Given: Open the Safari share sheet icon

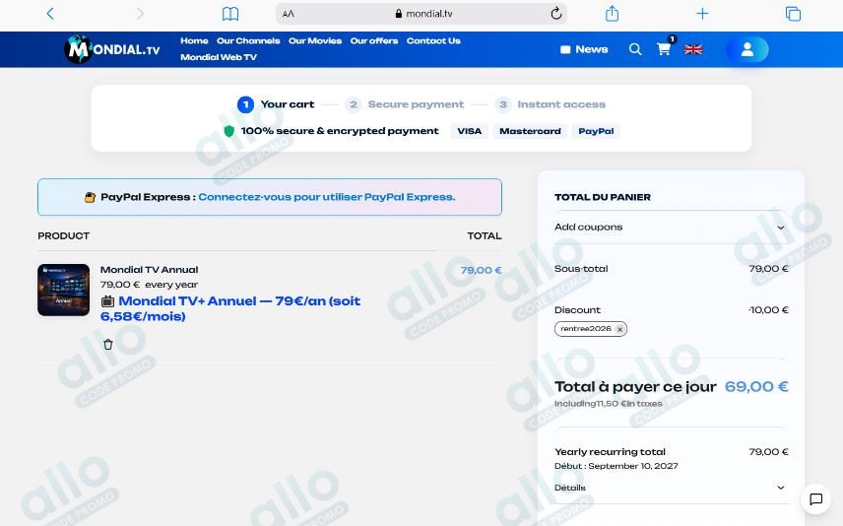Looking at the screenshot, I should [612, 14].
